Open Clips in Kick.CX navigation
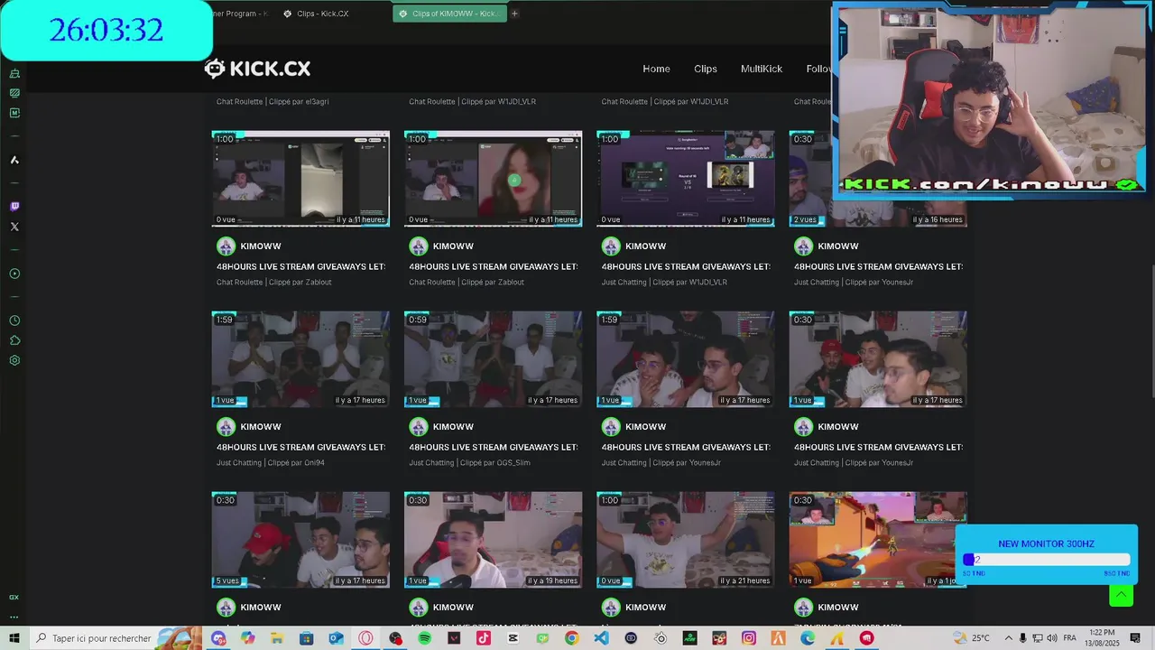 pos(706,69)
